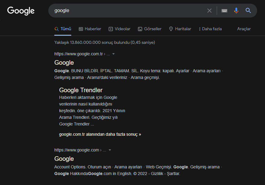The height and width of the screenshot is (185, 265).
Task: Expand options arrow beside google.com.tr URL
Action: (x=113, y=54)
